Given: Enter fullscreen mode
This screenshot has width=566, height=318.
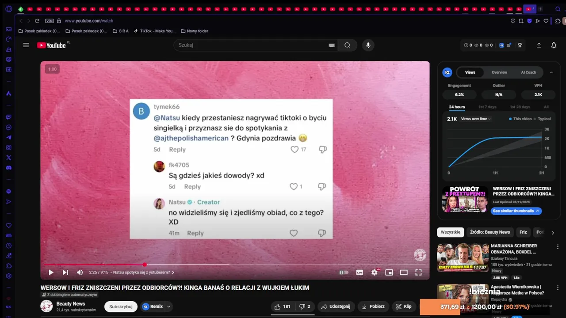Looking at the screenshot, I should (x=418, y=273).
